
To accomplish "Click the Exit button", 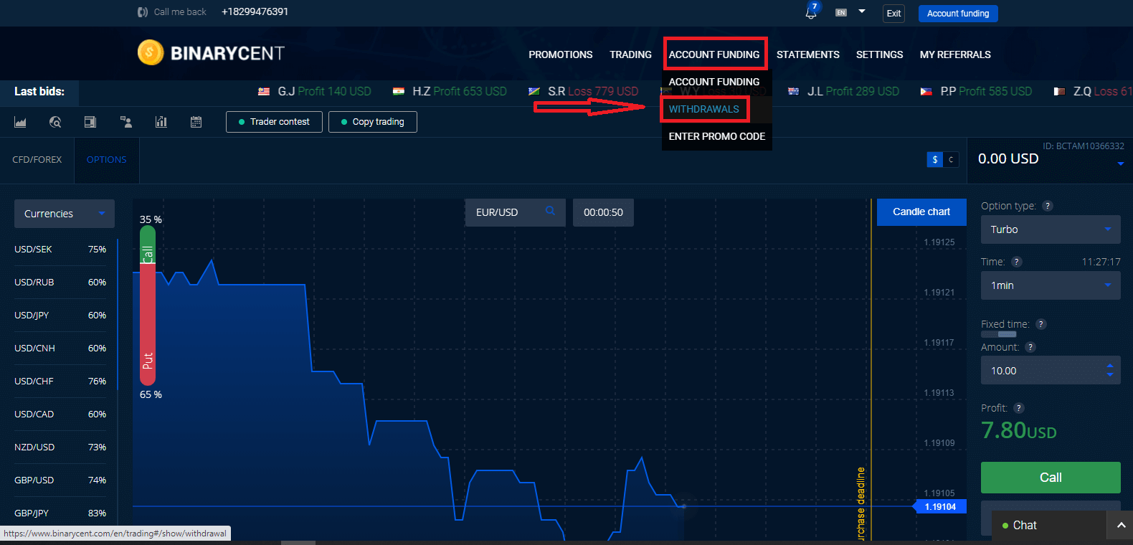I will coord(893,14).
